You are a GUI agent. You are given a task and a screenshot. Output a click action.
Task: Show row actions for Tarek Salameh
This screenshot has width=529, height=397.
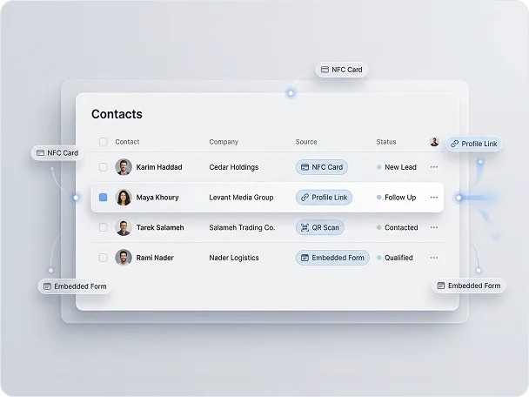pyautogui.click(x=434, y=227)
